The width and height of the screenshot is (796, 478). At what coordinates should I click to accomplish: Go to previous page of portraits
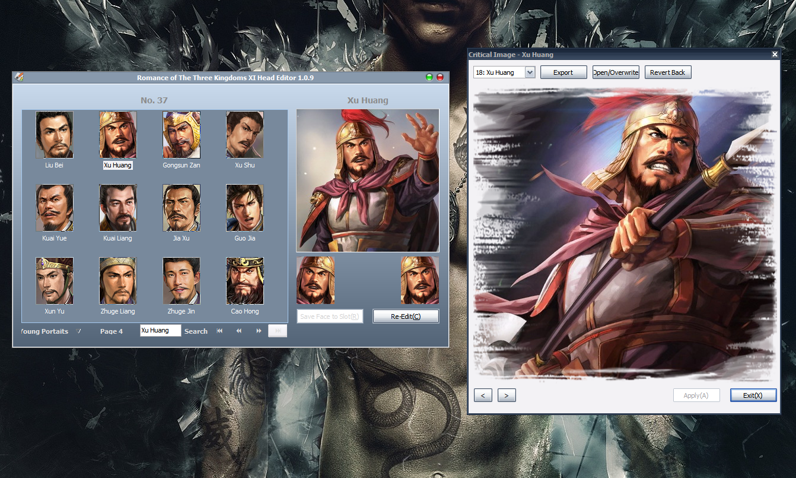[239, 331]
